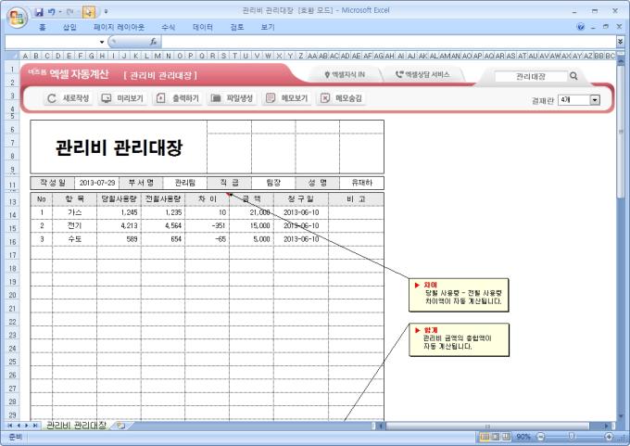Click the 합계 memo note
The height and width of the screenshot is (446, 630).
pyautogui.click(x=459, y=339)
